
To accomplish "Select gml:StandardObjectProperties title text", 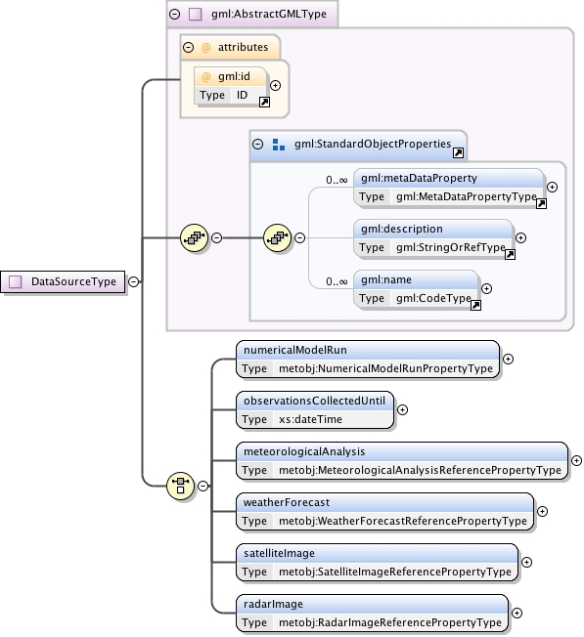I will click(373, 144).
